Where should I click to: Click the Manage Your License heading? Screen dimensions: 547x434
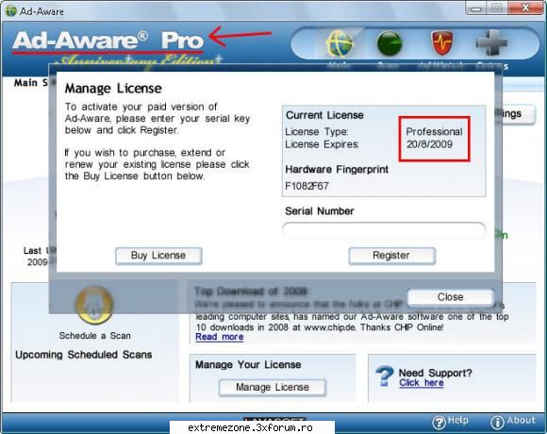(x=248, y=365)
